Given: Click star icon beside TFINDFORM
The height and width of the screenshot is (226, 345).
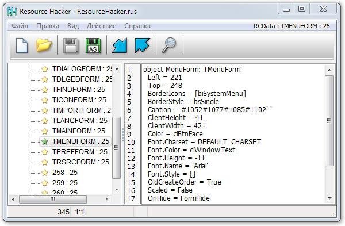Looking at the screenshot, I should coord(45,90).
